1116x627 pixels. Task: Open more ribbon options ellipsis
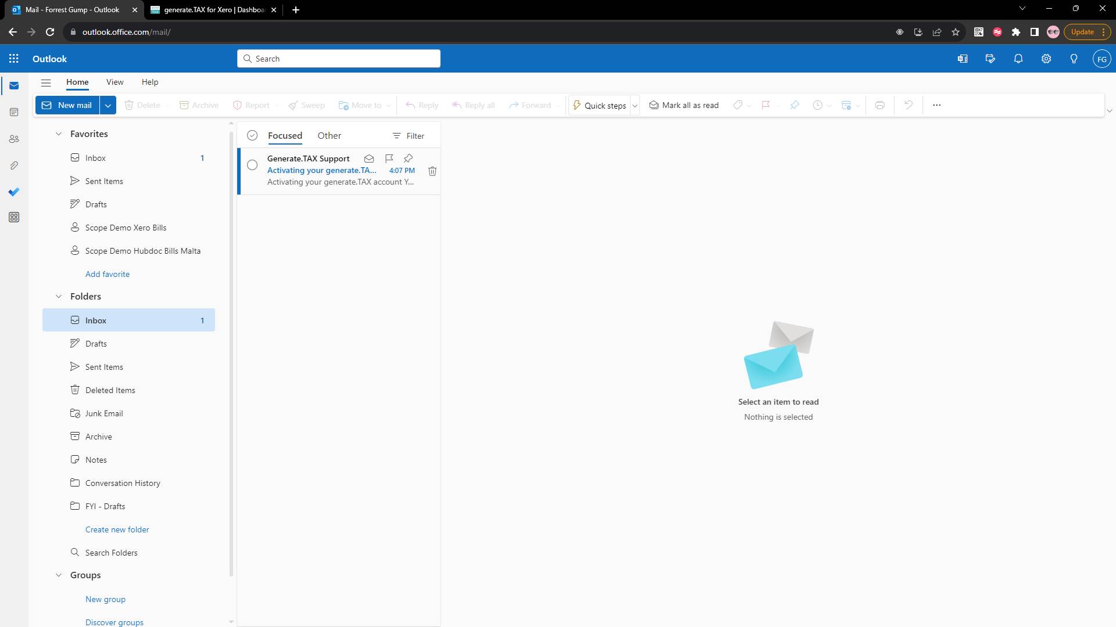[936, 105]
